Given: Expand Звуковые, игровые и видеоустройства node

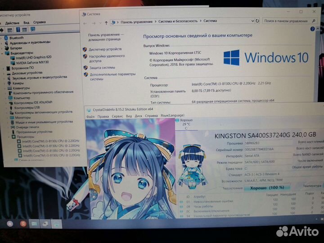Looking at the screenshot, I should tap(4, 78).
